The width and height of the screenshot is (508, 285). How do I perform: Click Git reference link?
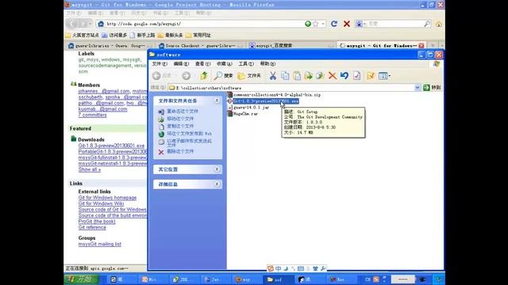point(92,227)
